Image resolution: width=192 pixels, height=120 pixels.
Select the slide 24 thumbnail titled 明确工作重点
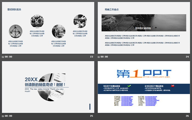144,28
